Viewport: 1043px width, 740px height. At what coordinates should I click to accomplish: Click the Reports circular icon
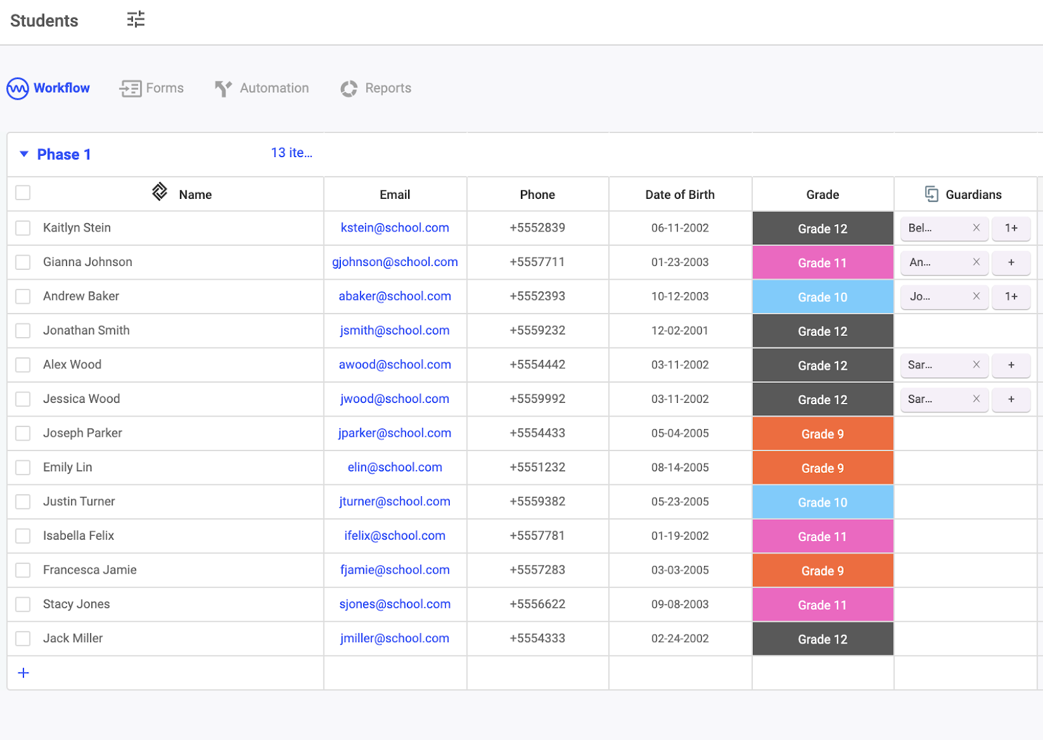pyautogui.click(x=349, y=89)
